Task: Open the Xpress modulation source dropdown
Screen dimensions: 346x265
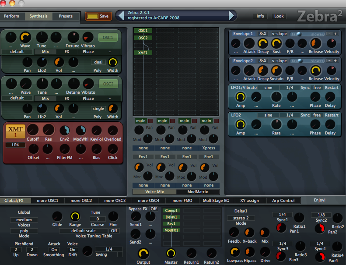Action: click(x=209, y=148)
